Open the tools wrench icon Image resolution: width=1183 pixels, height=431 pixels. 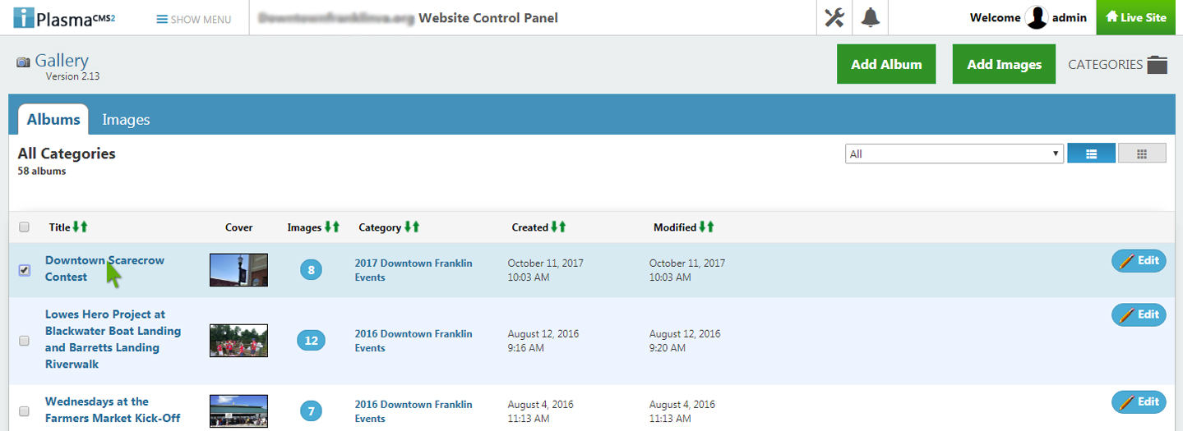point(834,17)
